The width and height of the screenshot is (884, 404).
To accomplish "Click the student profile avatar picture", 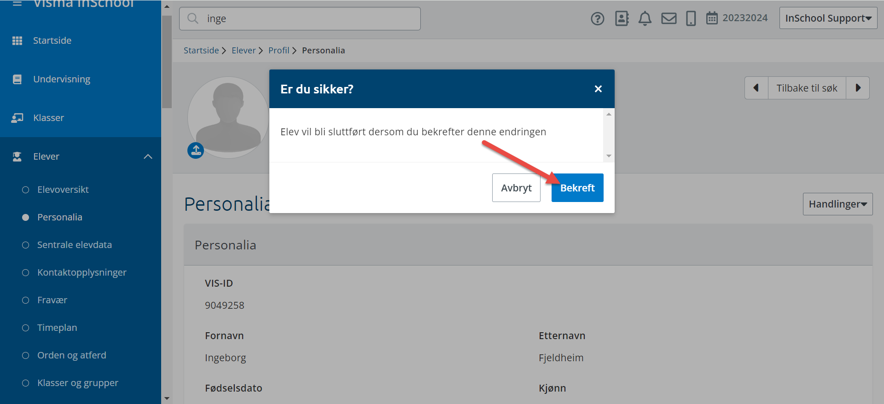I will [x=228, y=117].
